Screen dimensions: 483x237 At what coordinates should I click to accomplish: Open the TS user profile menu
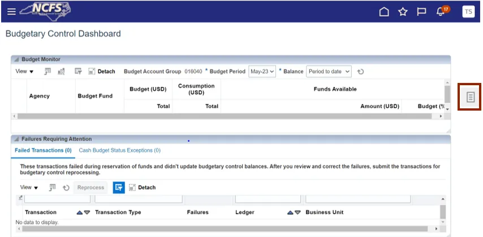[468, 12]
